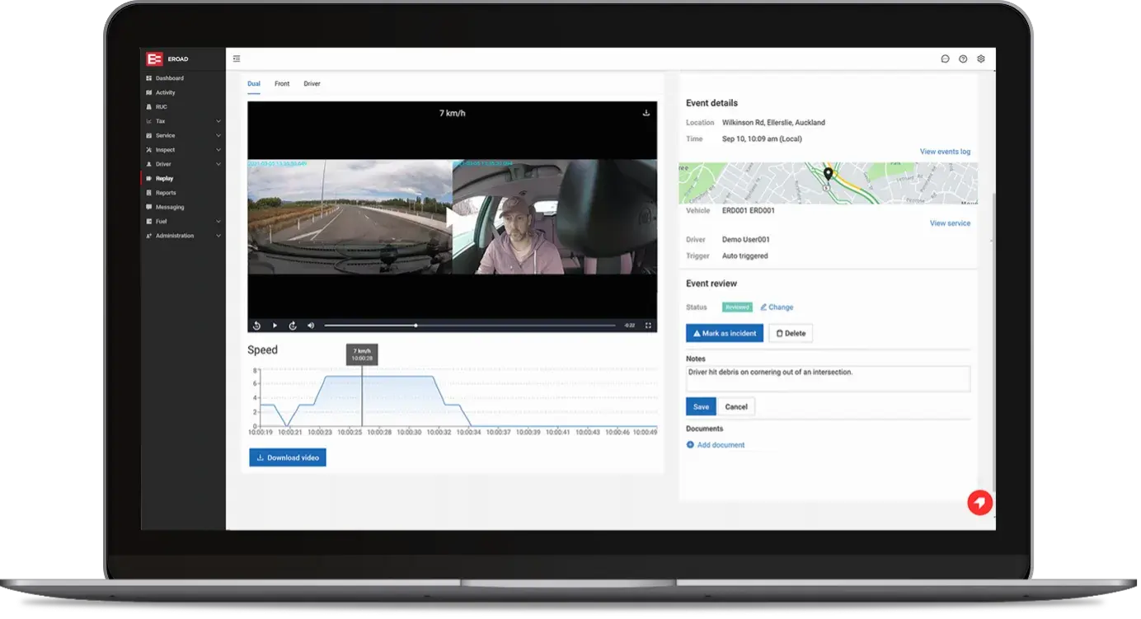Image resolution: width=1141 pixels, height=619 pixels.
Task: Download clip using icon on video top corner
Action: [x=646, y=113]
